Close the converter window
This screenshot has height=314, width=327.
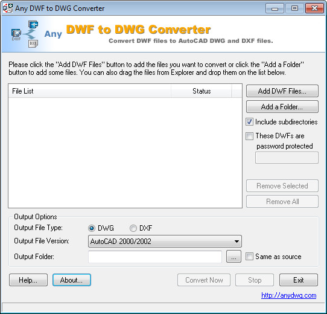[314, 8]
